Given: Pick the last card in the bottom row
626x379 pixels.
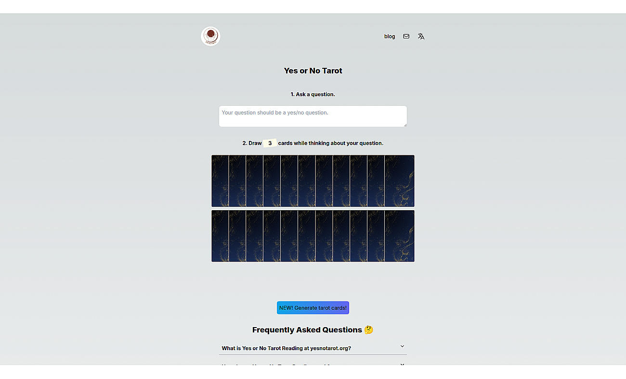Looking at the screenshot, I should click(399, 236).
